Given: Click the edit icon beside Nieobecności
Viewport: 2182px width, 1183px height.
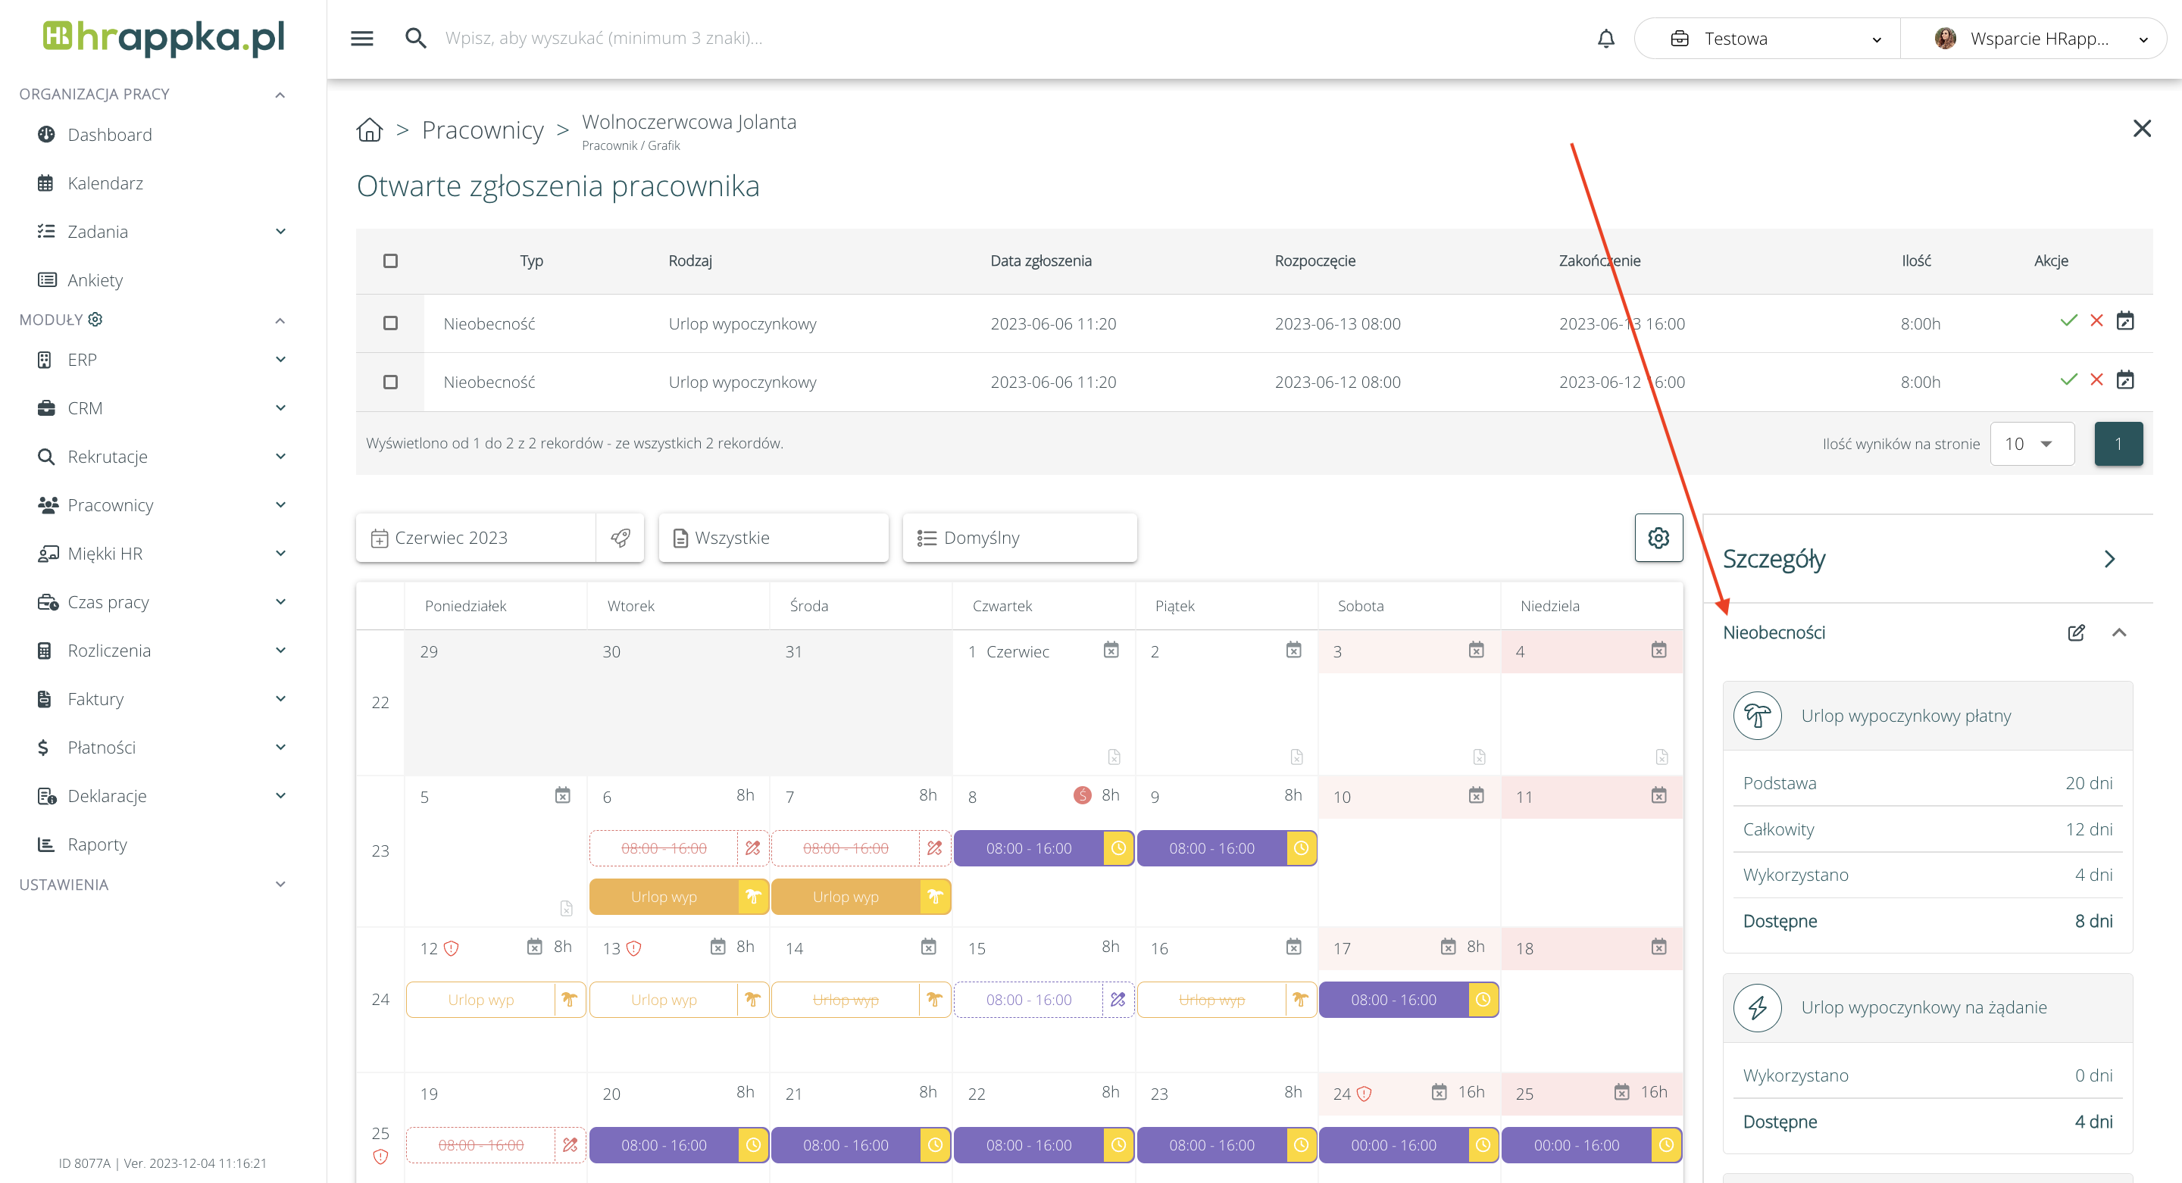Looking at the screenshot, I should pos(2075,632).
